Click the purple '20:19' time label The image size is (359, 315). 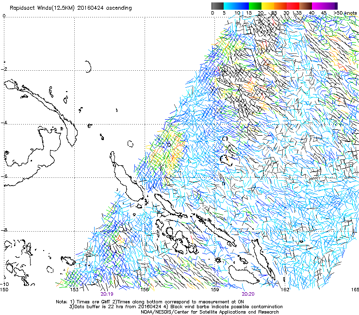(107, 294)
